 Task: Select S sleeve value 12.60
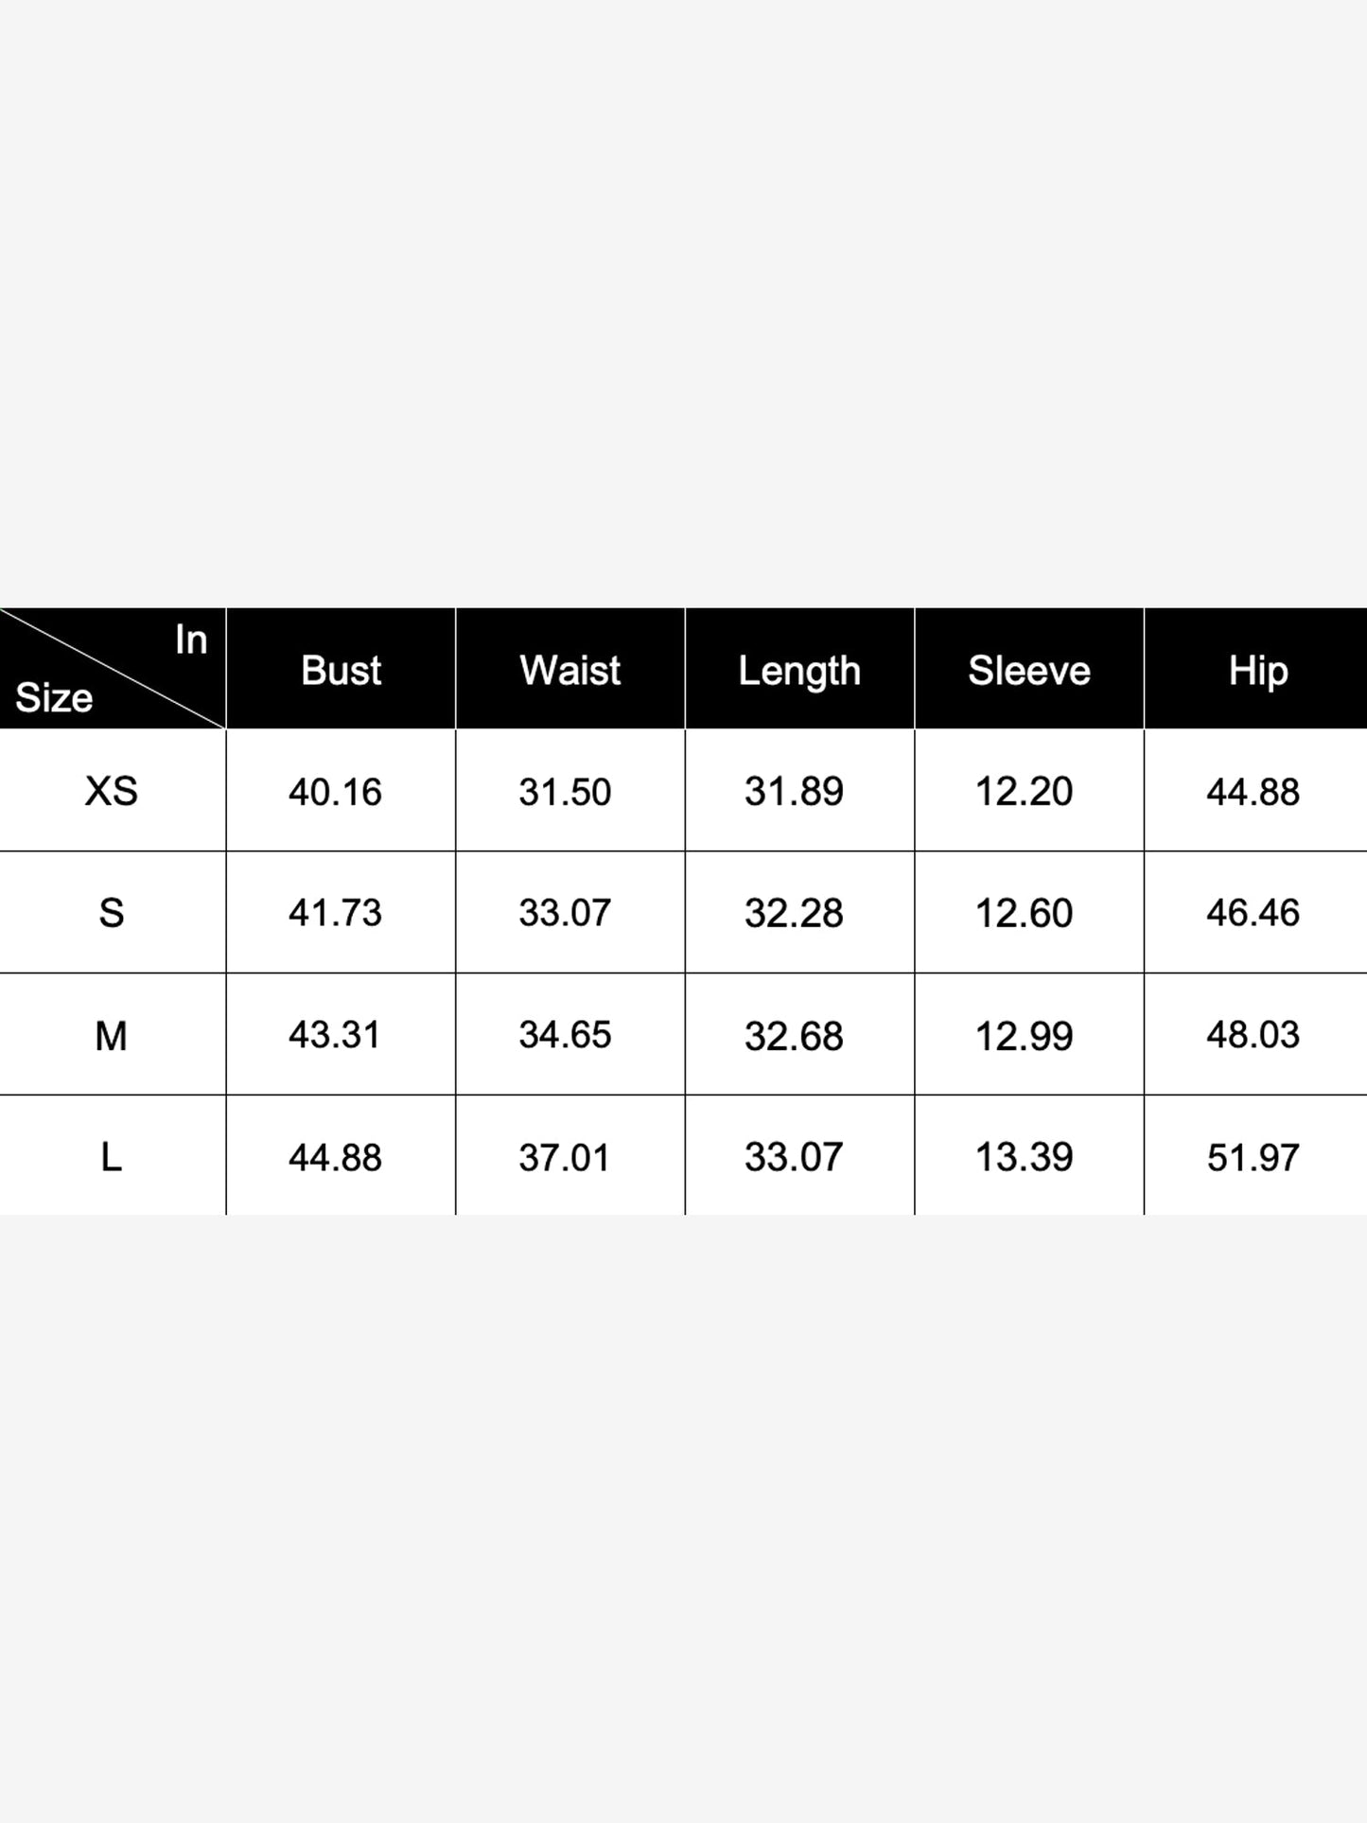coord(1024,913)
